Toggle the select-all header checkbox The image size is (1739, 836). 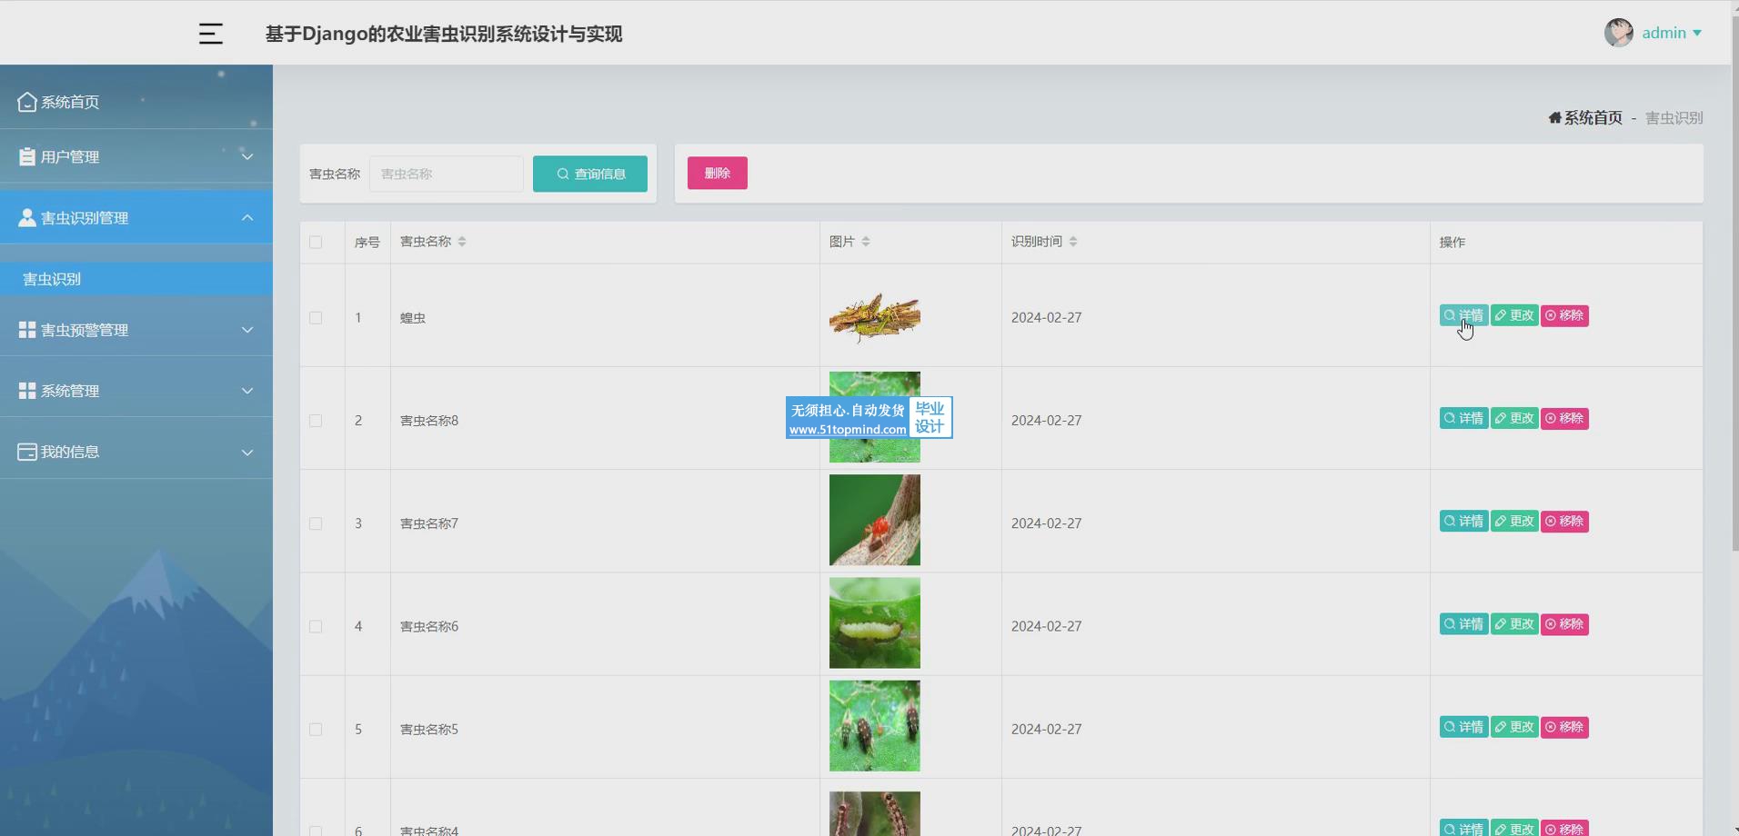coord(316,242)
